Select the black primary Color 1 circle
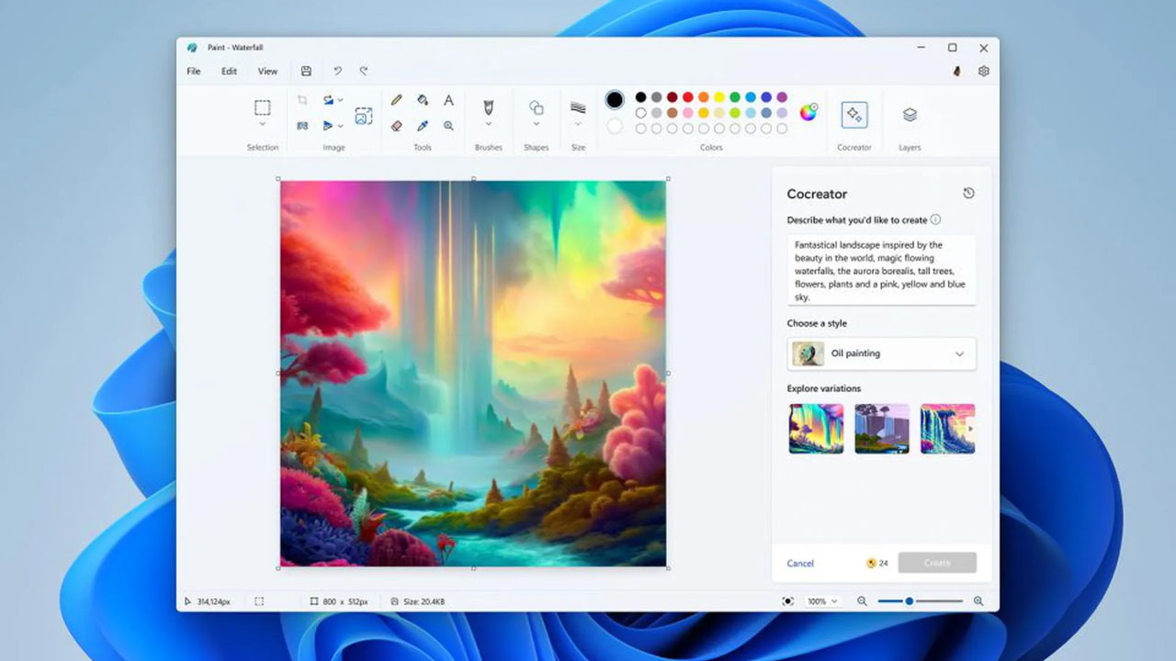This screenshot has height=661, width=1176. [615, 99]
